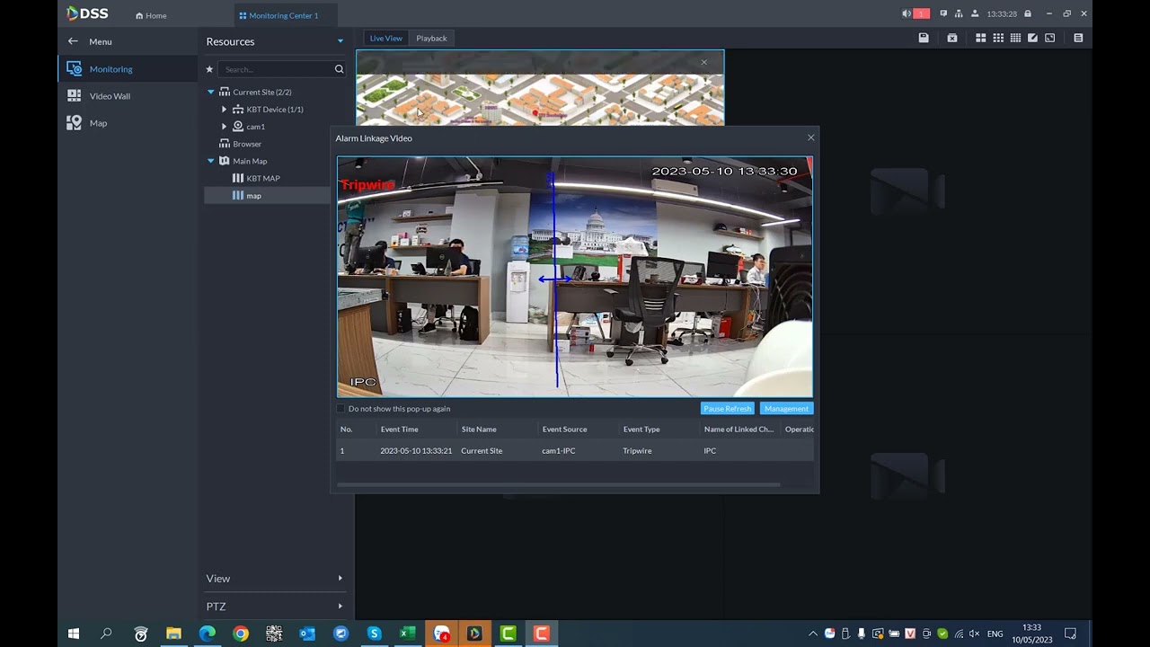Open the network topology icon in title bar

[959, 13]
